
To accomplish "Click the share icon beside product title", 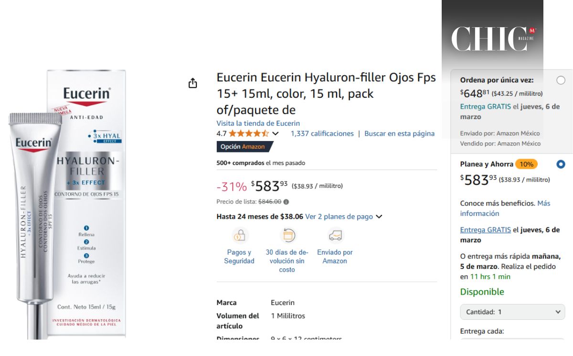I will tap(192, 84).
